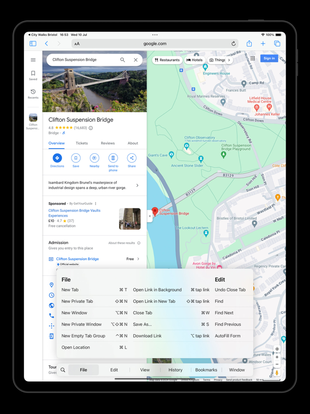Go back with the Safari back arrow
This screenshot has height=414, width=310.
click(46, 43)
